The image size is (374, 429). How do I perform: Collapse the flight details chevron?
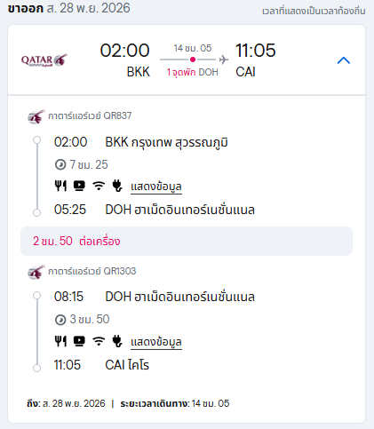pyautogui.click(x=344, y=60)
